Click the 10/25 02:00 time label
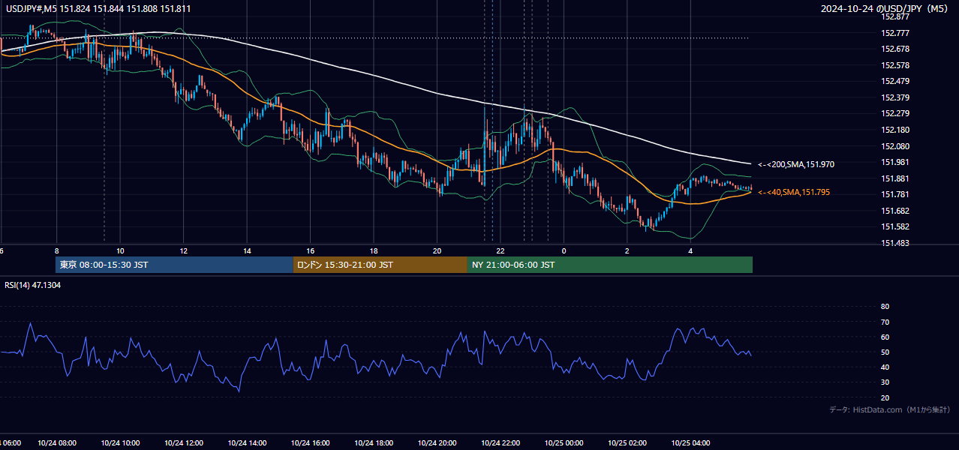This screenshot has height=450, width=959. 627,442
